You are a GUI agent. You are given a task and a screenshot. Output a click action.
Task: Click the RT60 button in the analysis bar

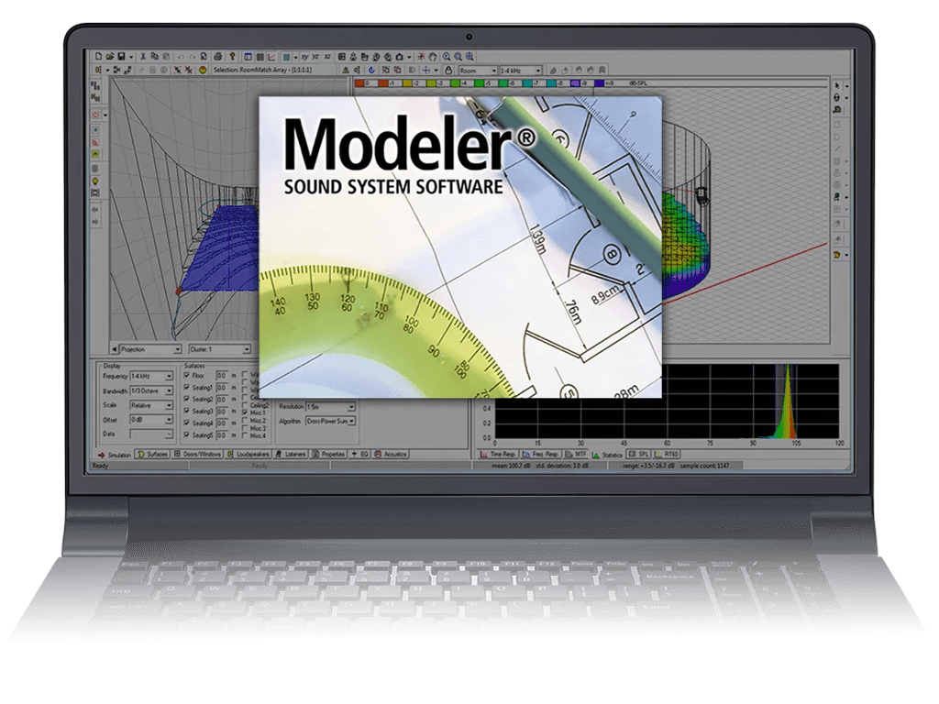pos(667,456)
